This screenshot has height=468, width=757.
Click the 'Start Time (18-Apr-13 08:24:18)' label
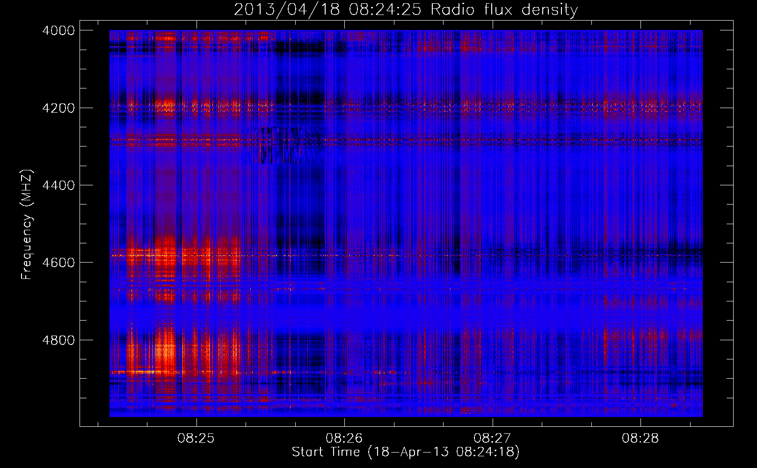406,452
